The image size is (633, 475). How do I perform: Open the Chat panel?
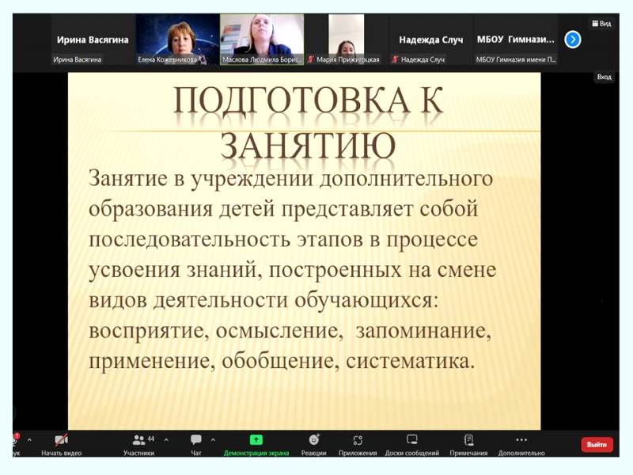pos(195,440)
